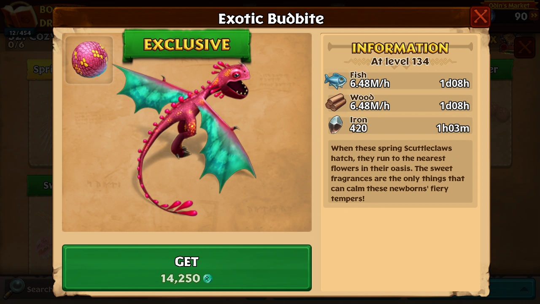
Task: Click the Book of Dragons icon
Action: click(18, 18)
